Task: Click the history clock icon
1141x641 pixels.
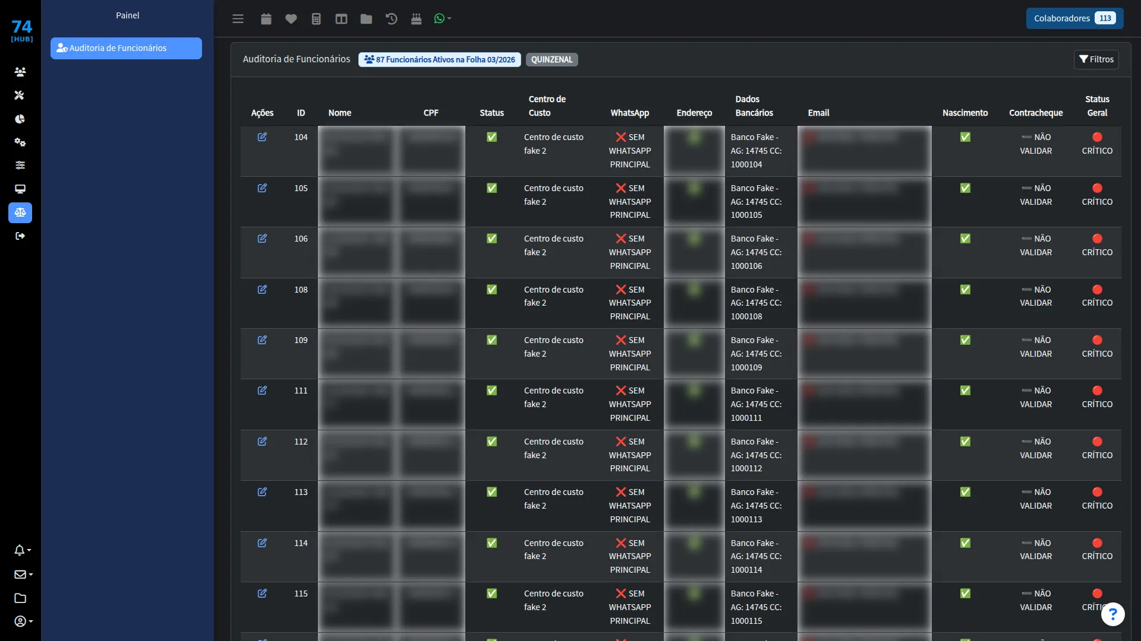Action: tap(391, 18)
